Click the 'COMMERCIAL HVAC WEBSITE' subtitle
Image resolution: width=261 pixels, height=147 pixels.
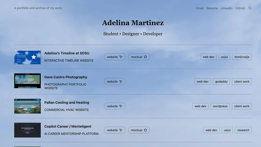pos(67,110)
